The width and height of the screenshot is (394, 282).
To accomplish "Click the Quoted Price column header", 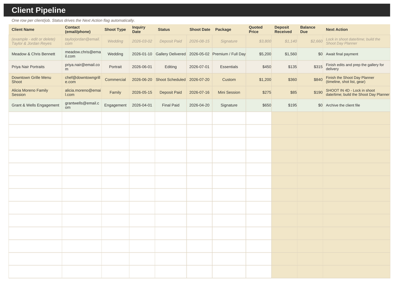I will point(259,29).
